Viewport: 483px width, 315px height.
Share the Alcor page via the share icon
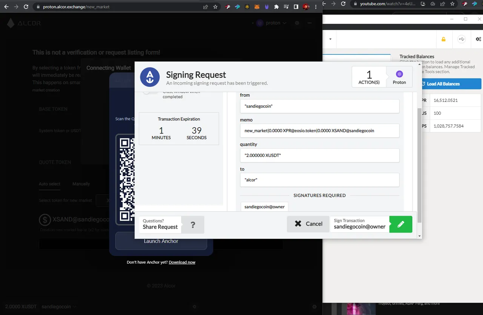(206, 7)
